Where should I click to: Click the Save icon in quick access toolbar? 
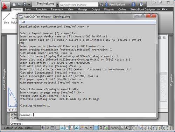click(24, 5)
